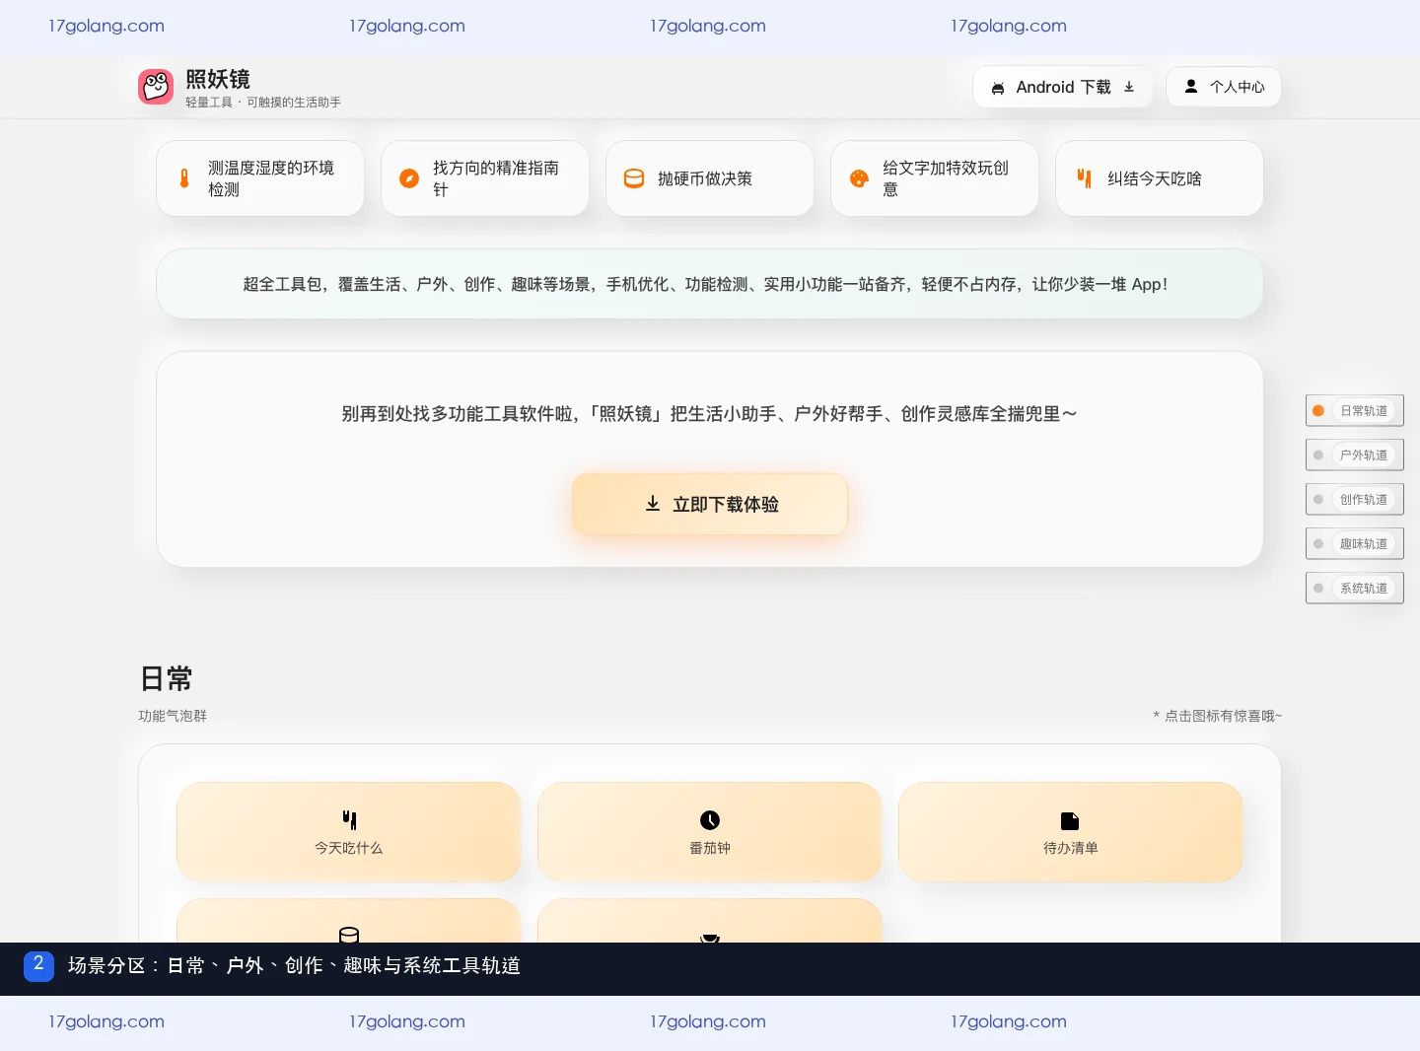1420x1051 pixels.
Task: Click the download icon in 立即下载体验
Action: [x=653, y=504]
